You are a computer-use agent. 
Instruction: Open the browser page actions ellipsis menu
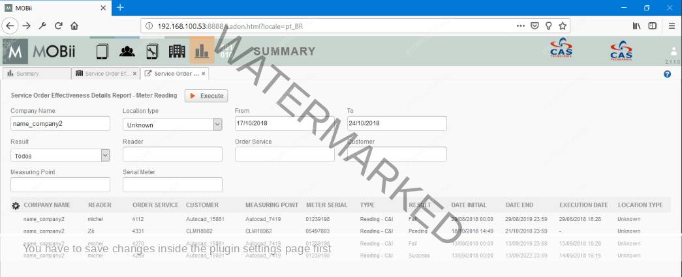click(520, 26)
